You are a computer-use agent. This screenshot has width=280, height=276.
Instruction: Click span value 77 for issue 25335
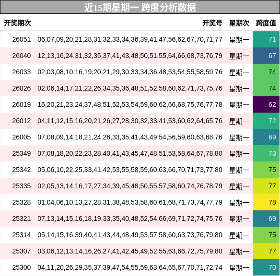pos(266,186)
